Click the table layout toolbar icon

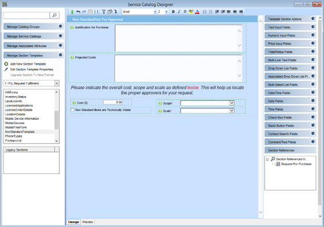90,12
